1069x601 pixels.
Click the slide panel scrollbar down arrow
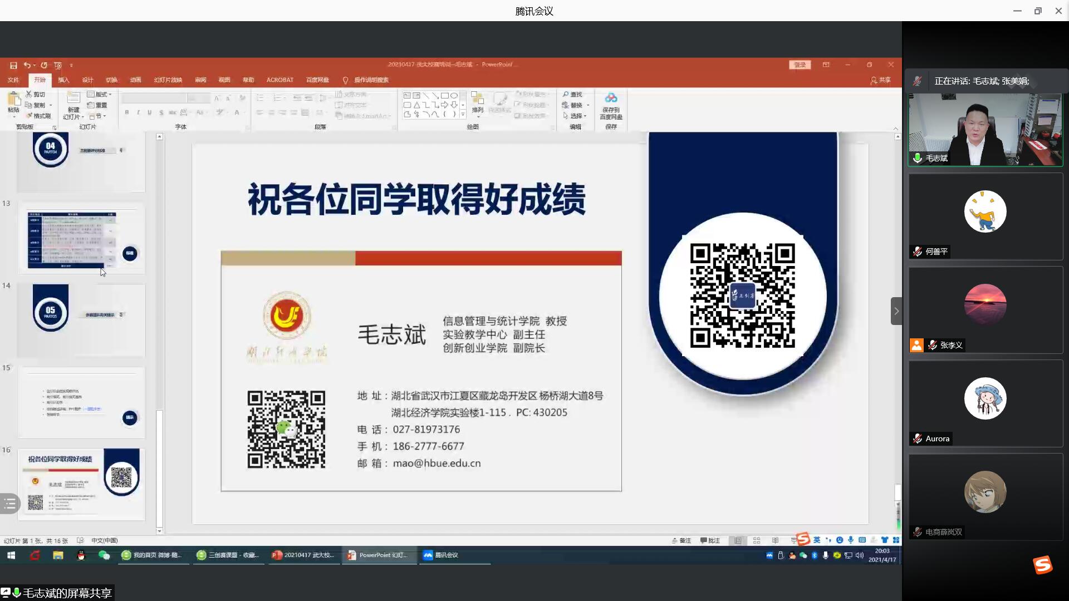159,531
